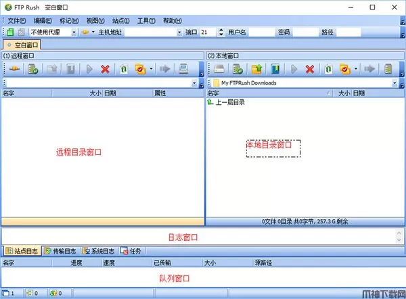Refresh the local window file list
Image resolution: width=406 pixels, height=299 pixels.
328,69
